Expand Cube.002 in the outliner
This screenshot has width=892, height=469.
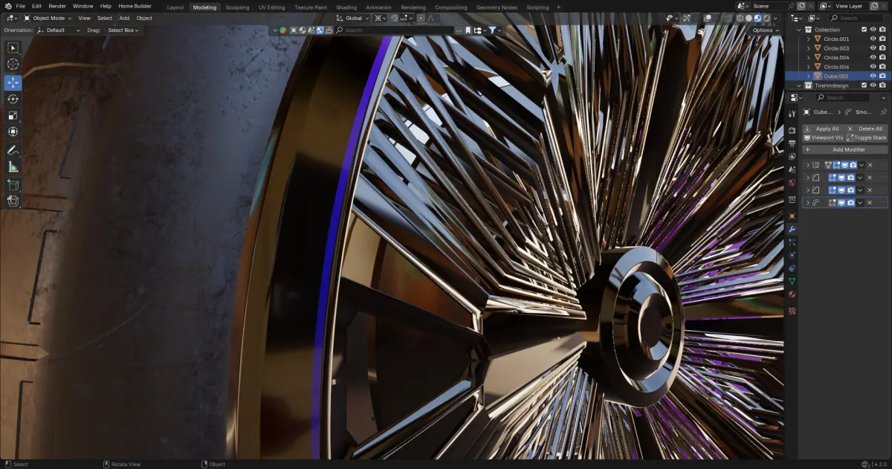coord(809,76)
